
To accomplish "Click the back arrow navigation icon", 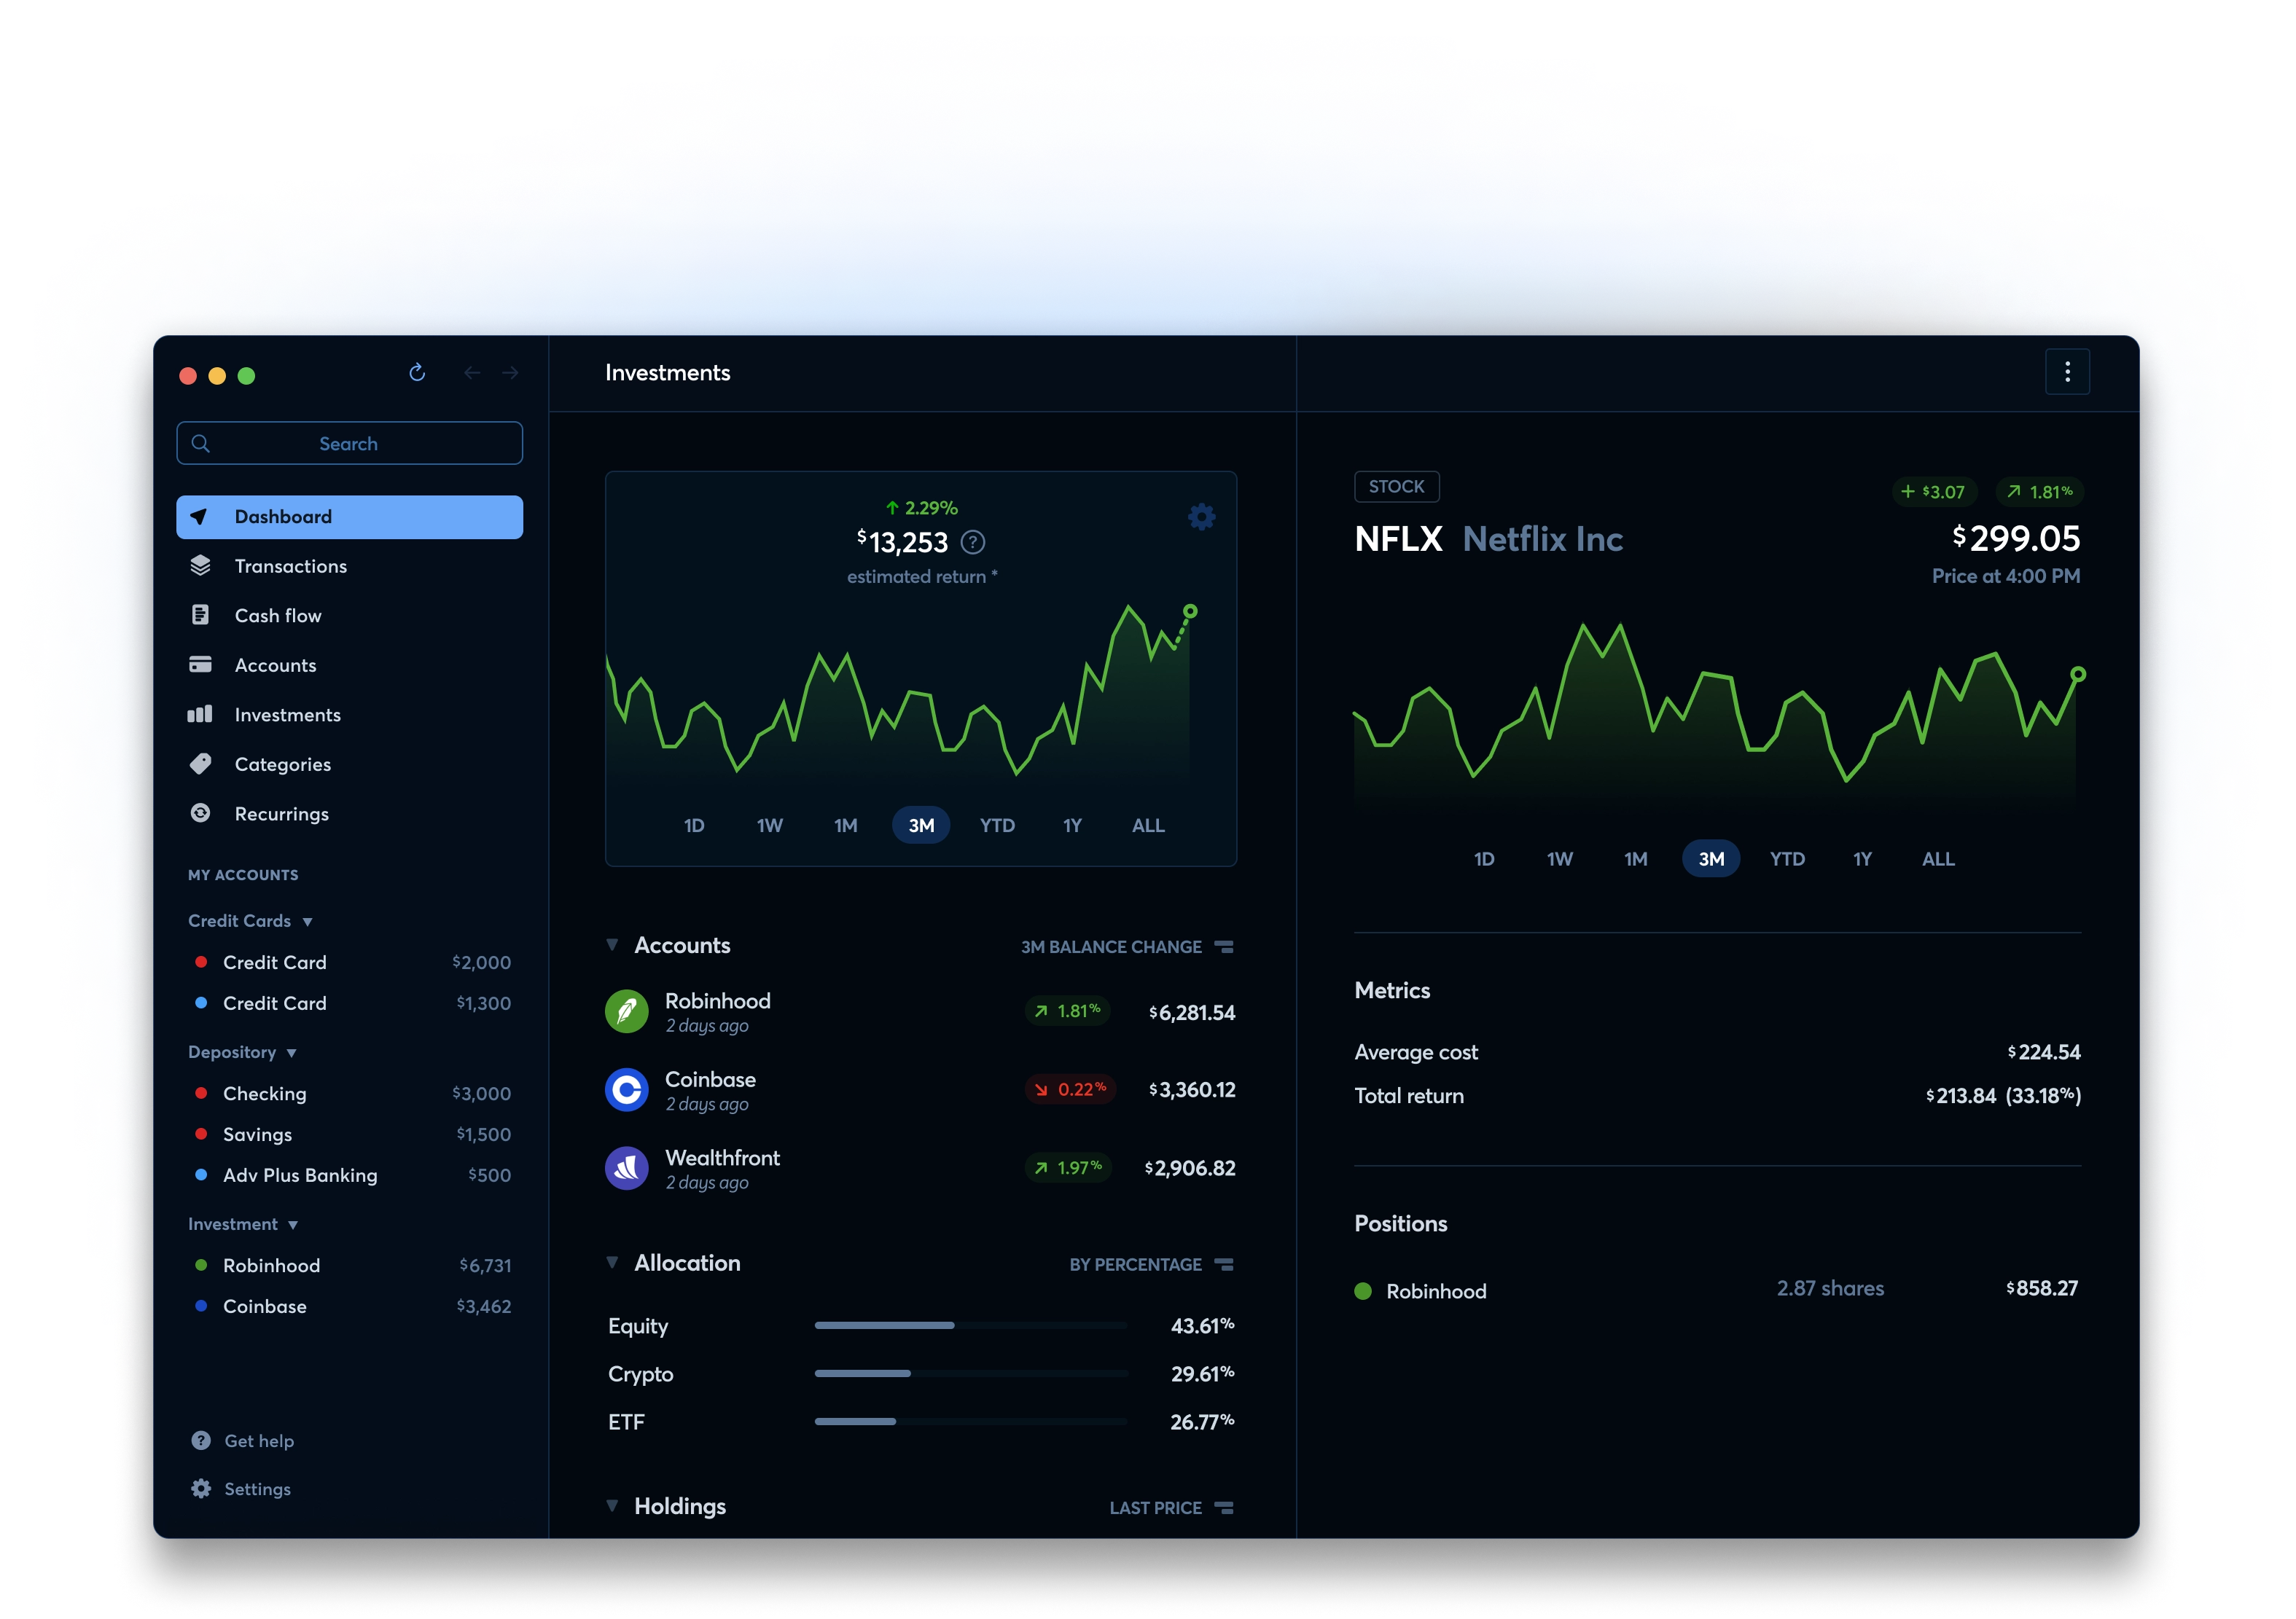I will click(x=472, y=373).
